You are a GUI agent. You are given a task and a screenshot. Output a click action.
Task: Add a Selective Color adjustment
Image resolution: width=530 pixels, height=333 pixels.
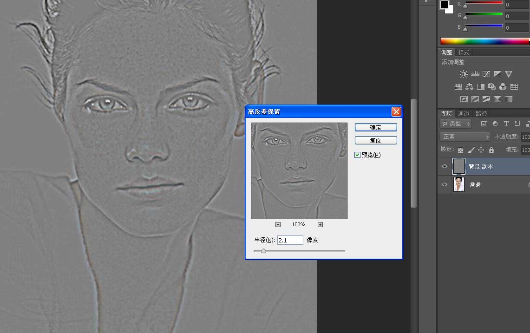click(x=497, y=99)
